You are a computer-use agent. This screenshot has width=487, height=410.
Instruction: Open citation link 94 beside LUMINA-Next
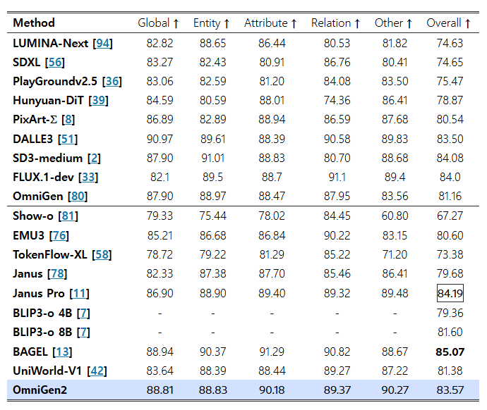(x=103, y=44)
